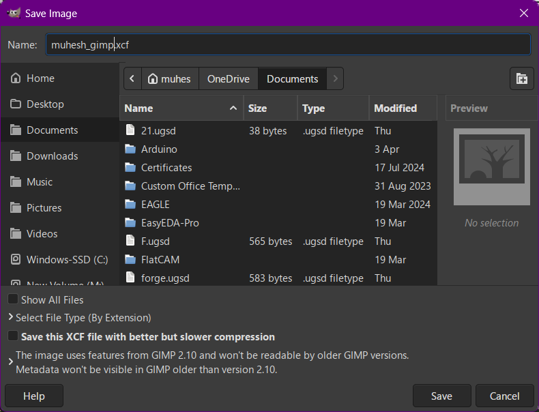Click the file icon beside forge.ugsd

(x=130, y=278)
